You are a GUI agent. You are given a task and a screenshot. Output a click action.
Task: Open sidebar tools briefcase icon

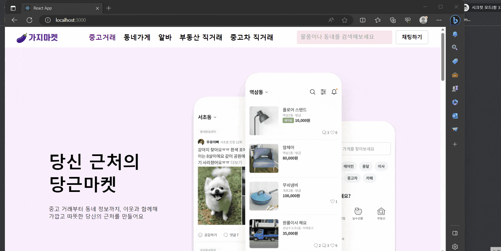(x=455, y=75)
